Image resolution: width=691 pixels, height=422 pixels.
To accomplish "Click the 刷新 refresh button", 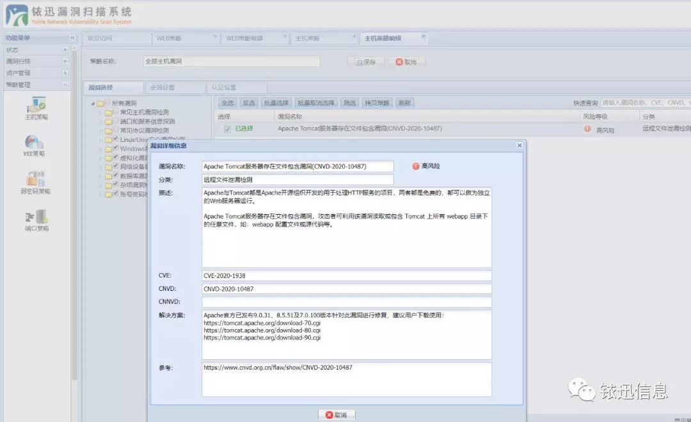I will pyautogui.click(x=404, y=103).
